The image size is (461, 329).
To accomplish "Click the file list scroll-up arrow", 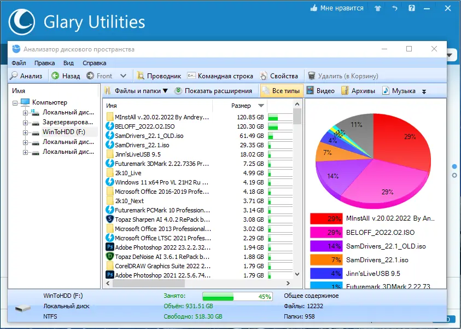I will click(297, 105).
